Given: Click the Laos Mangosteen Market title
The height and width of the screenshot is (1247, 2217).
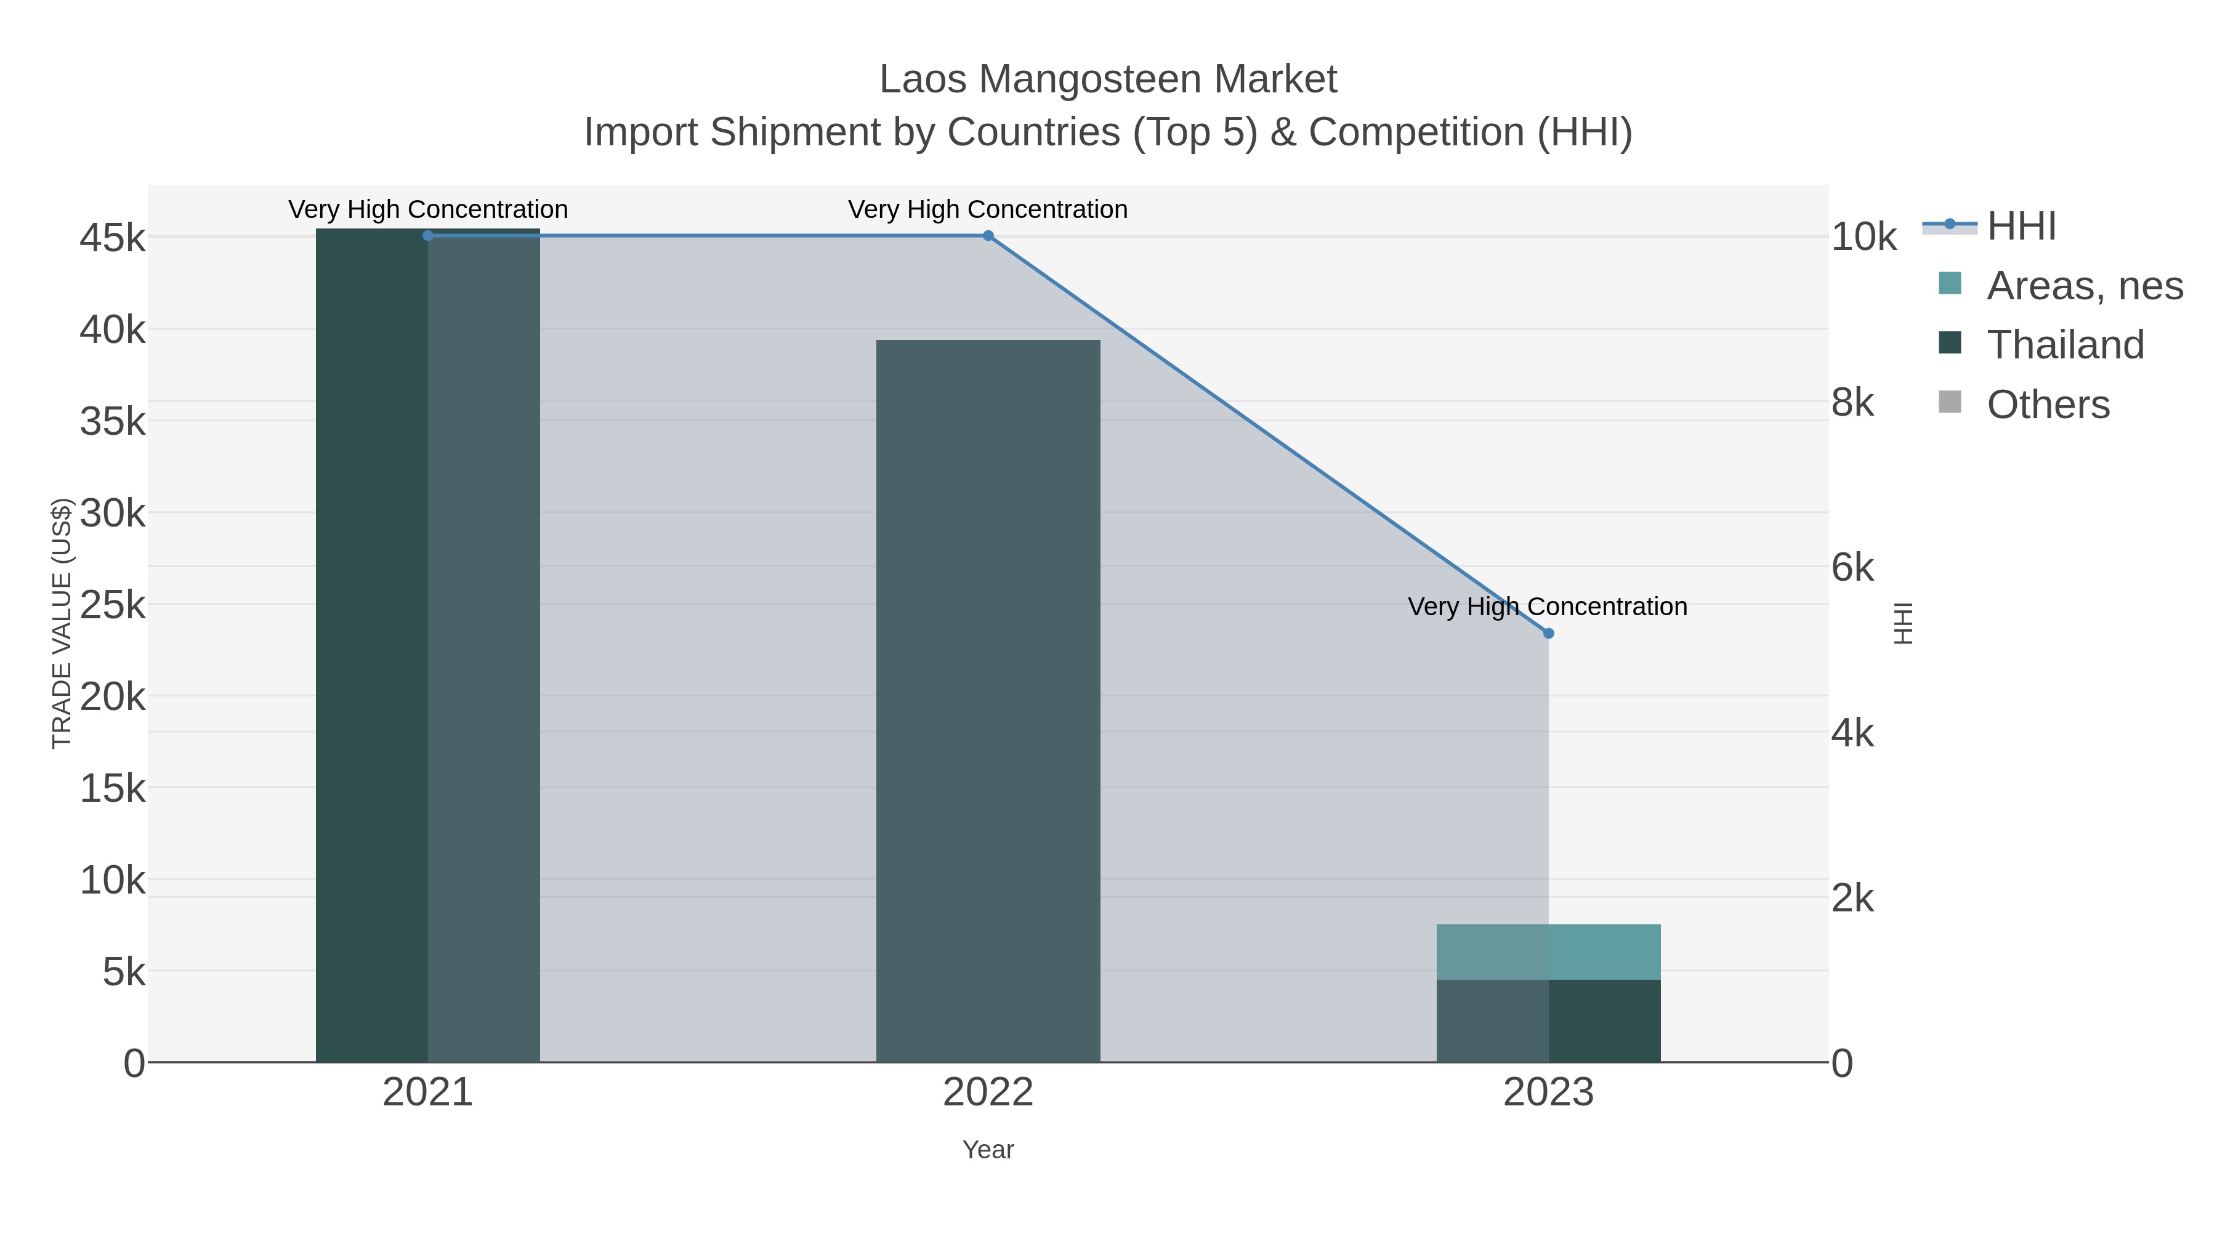Looking at the screenshot, I should pos(1108,79).
